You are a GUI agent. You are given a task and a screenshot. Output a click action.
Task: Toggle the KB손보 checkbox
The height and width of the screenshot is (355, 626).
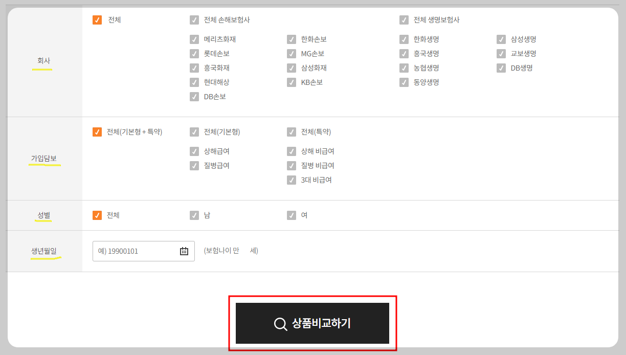click(291, 82)
